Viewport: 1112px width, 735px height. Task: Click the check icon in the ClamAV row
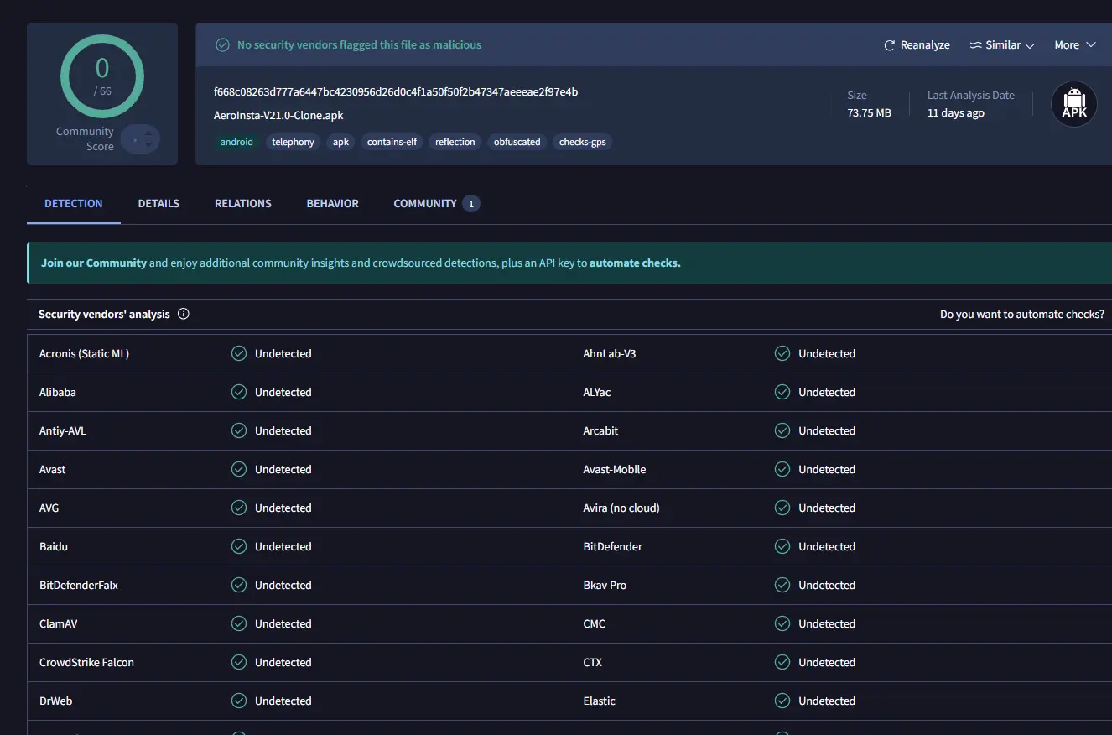pyautogui.click(x=239, y=624)
